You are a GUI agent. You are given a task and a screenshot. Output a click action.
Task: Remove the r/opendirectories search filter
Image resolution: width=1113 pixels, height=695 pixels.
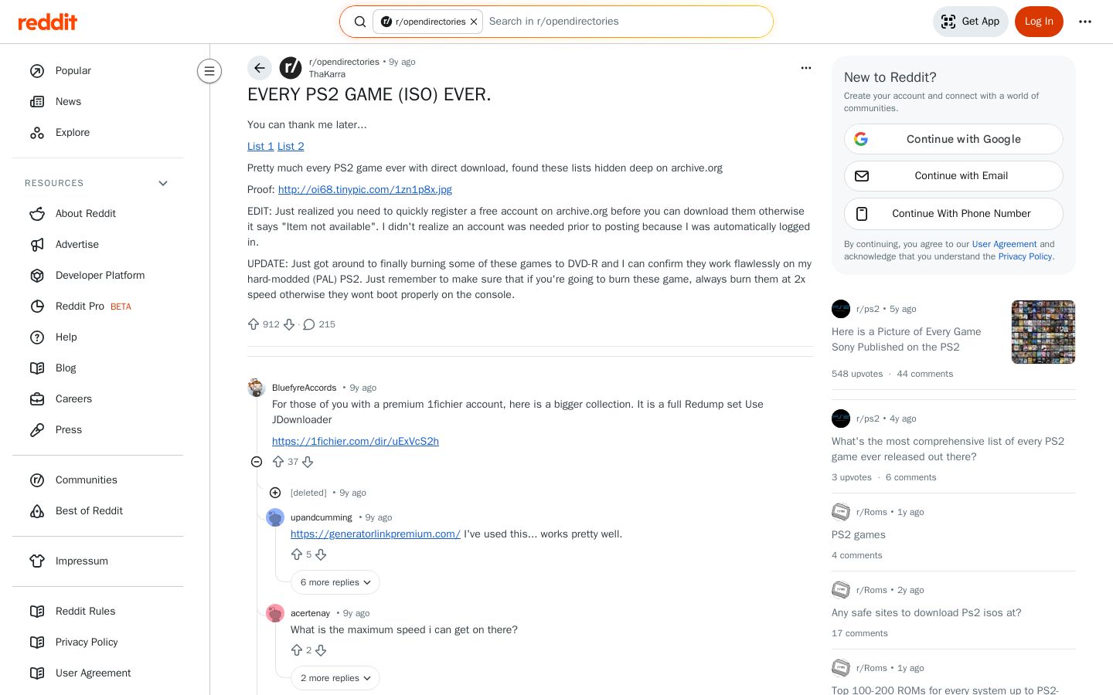(x=474, y=22)
